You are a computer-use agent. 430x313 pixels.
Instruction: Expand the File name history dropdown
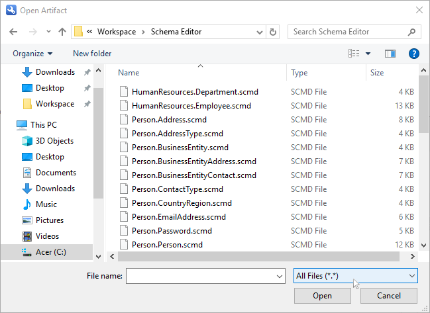(278, 276)
